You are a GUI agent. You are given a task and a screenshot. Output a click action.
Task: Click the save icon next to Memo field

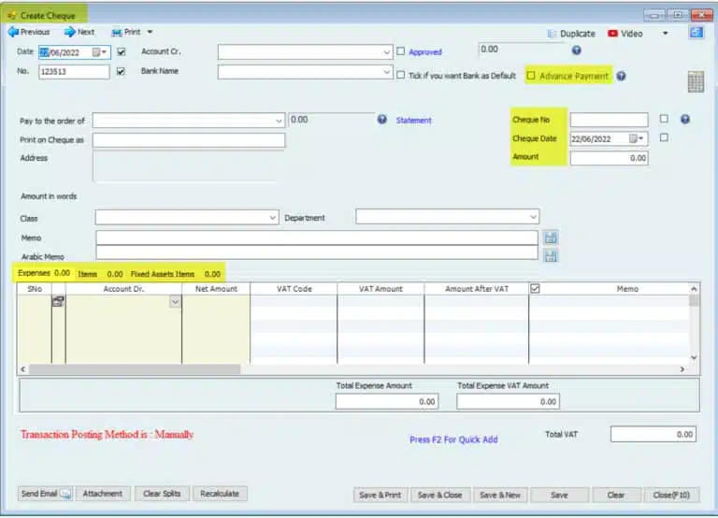point(551,237)
